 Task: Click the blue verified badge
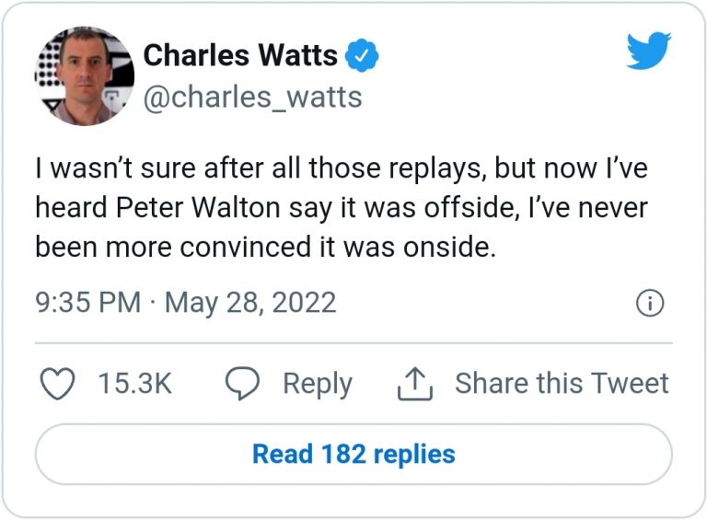(x=362, y=56)
